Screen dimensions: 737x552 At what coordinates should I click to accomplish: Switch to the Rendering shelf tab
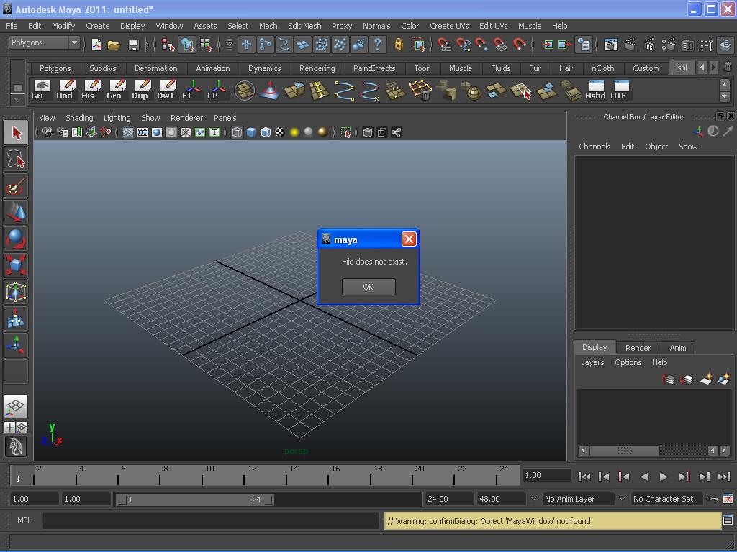(x=317, y=68)
